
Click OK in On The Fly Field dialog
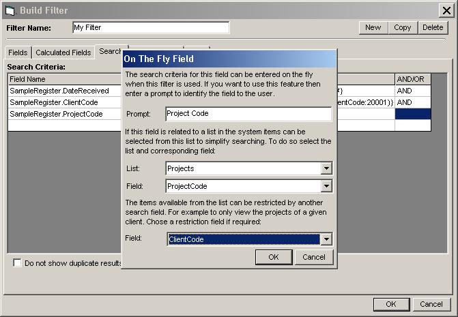click(274, 257)
